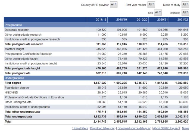Select the First degree row label
Image resolution: width=190 pixels, height=131 pixels.
tap(13, 83)
